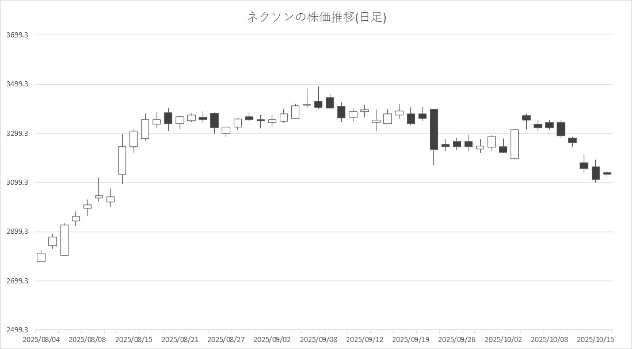Image resolution: width=632 pixels, height=349 pixels.
Task: Select the 2025/10/02 date label
Action: [x=503, y=340]
